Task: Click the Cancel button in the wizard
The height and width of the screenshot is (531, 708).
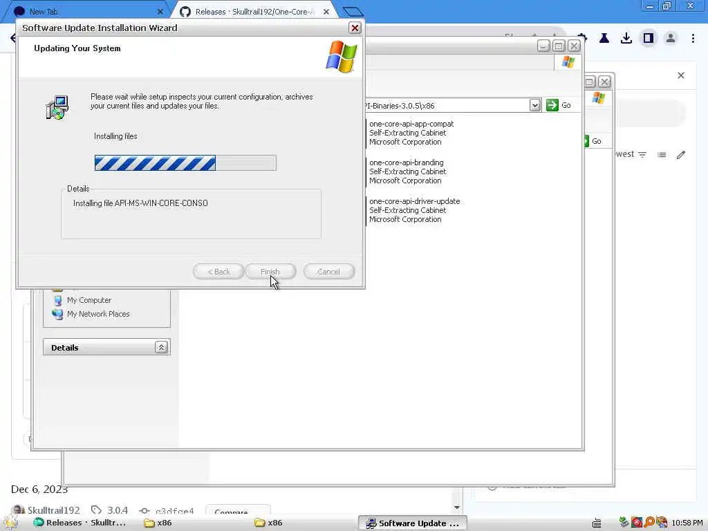Action: click(x=328, y=271)
